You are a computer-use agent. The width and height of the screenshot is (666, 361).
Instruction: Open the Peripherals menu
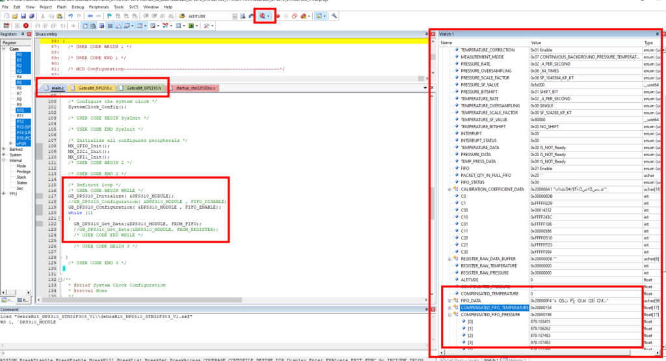99,7
